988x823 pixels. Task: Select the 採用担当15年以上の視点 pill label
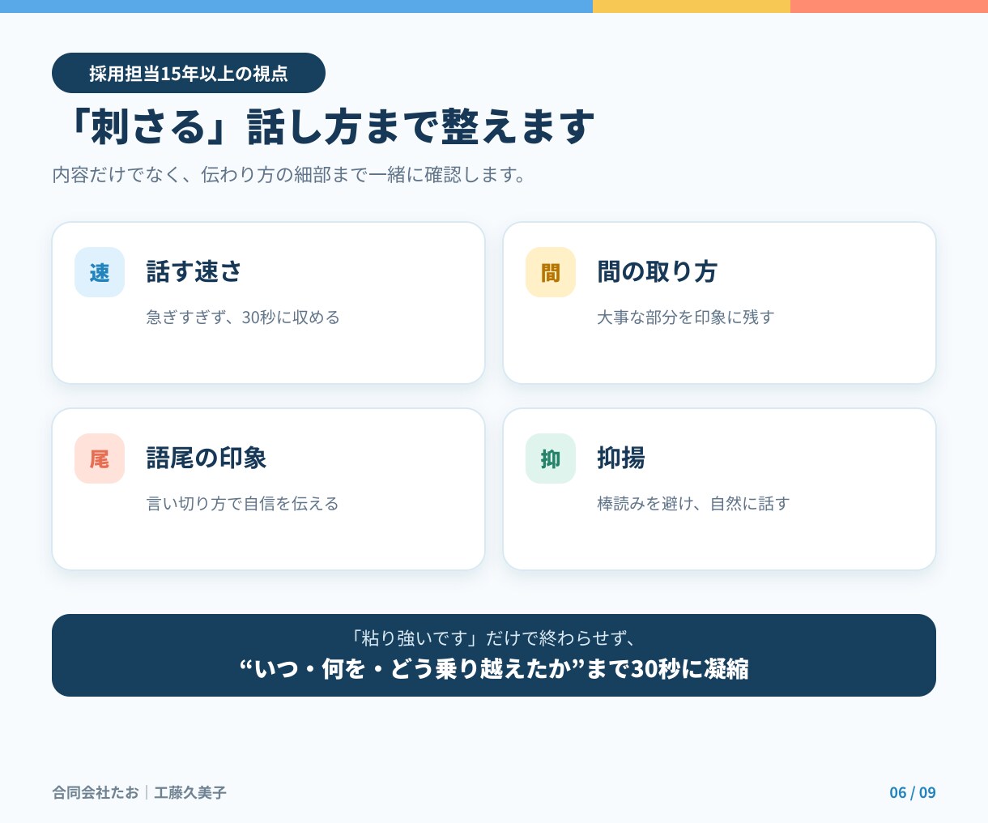pyautogui.click(x=189, y=73)
